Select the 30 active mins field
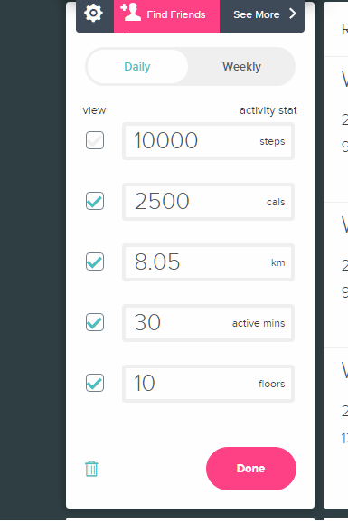Viewport: 348px width, 523px height. [x=208, y=323]
